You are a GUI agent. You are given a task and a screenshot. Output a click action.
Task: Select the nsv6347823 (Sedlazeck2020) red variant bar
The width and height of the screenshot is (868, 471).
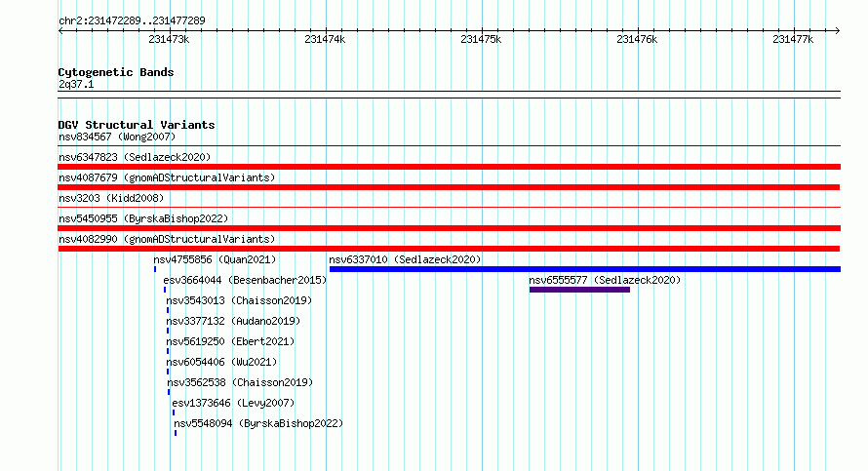pyautogui.click(x=449, y=167)
